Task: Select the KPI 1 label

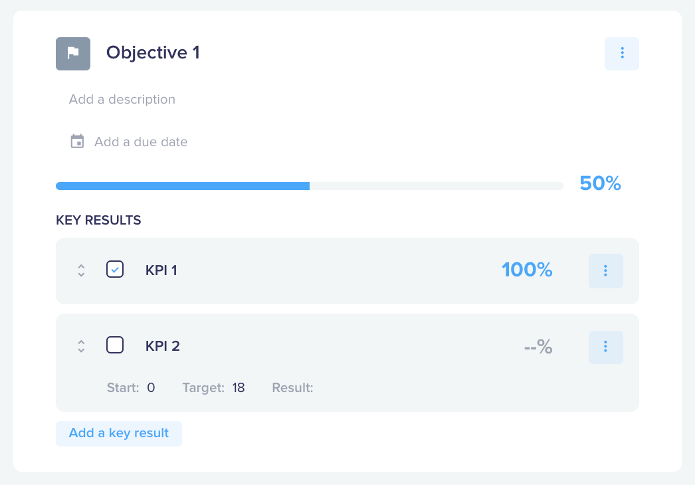Action: pyautogui.click(x=161, y=270)
